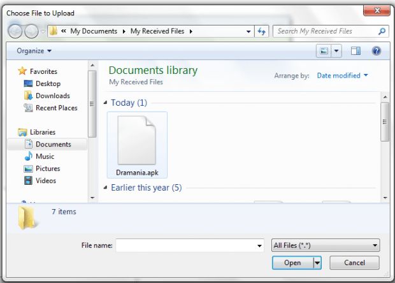This screenshot has height=283, width=395.
Task: Click the Cancel button
Action: pos(354,263)
